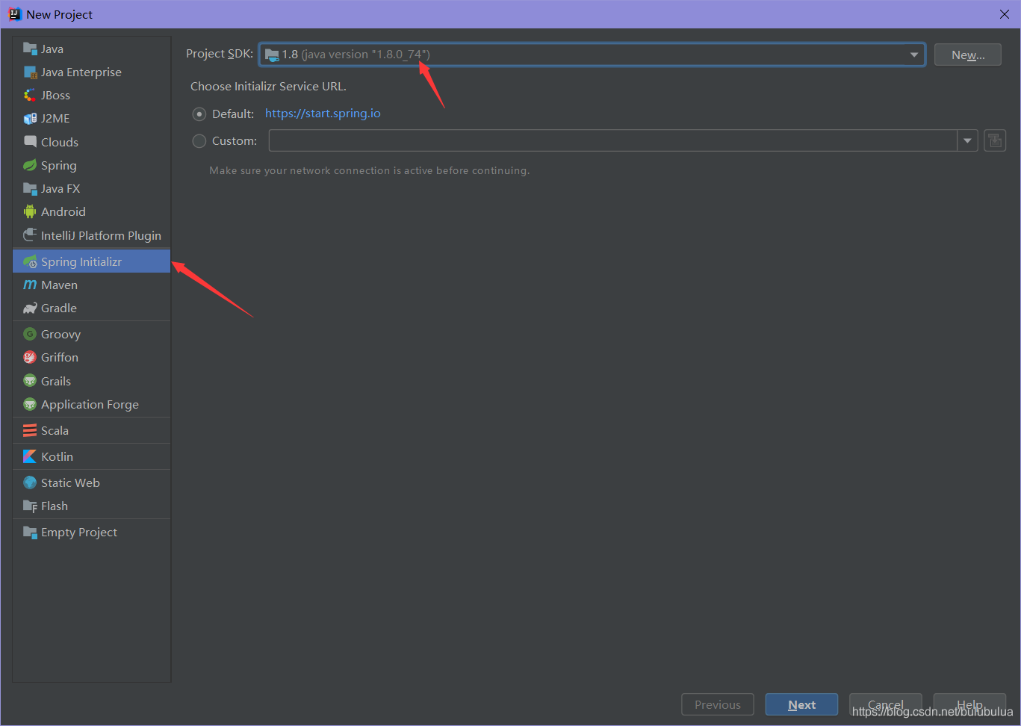Select the Custom service URL radio button

coord(199,141)
